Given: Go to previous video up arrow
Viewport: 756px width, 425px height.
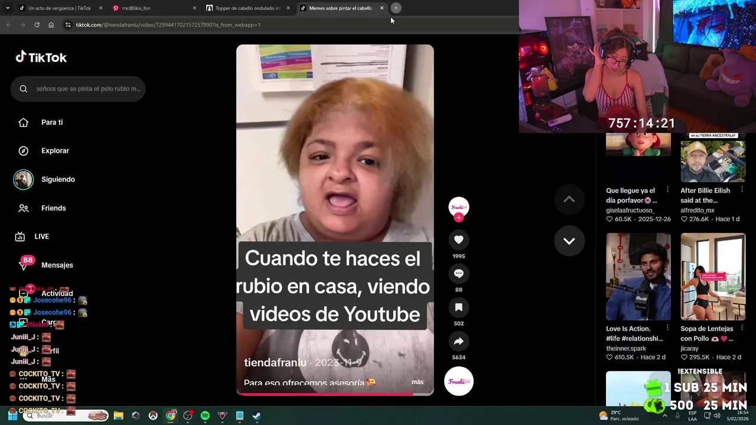Looking at the screenshot, I should [x=569, y=200].
